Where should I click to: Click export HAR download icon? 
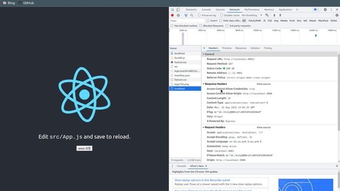(x=280, y=15)
